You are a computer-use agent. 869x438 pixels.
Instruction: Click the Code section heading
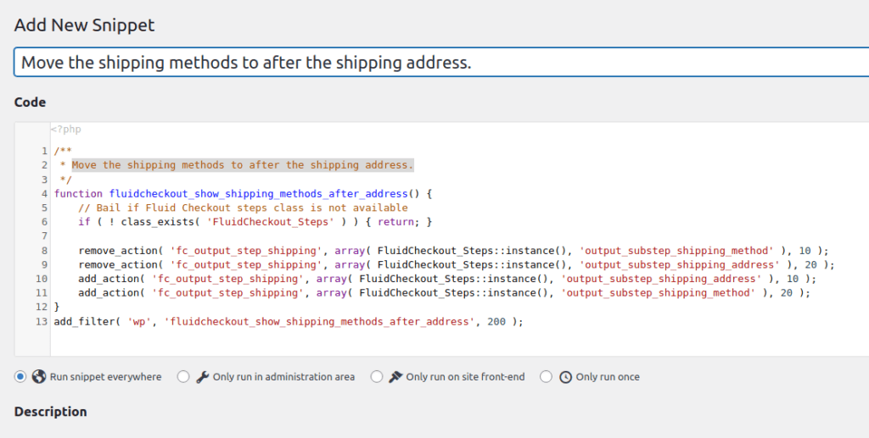click(31, 103)
